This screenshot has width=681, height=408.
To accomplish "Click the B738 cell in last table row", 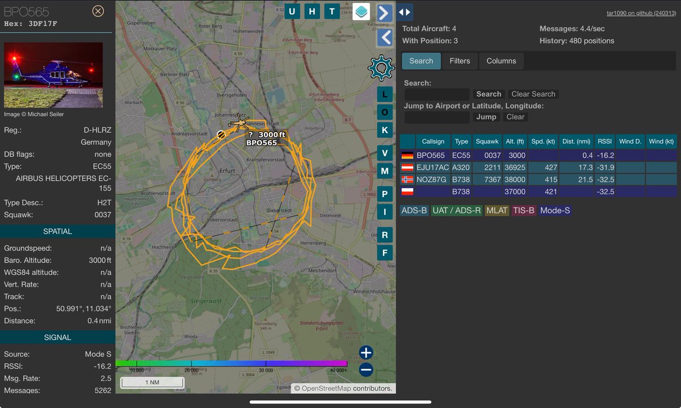I will coord(461,192).
